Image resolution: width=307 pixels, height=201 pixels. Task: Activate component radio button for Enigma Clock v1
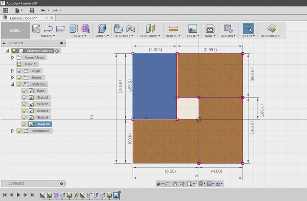click(57, 51)
